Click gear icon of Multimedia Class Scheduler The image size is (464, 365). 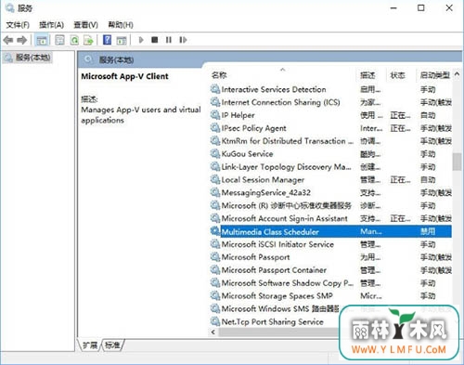coord(215,231)
